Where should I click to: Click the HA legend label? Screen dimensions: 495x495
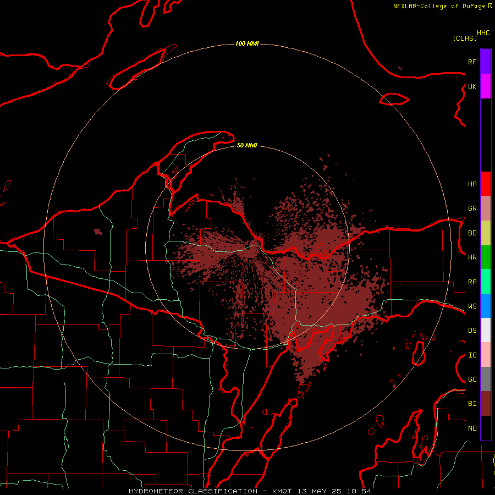click(472, 184)
